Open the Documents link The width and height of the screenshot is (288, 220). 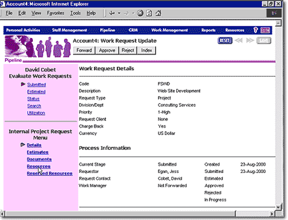(39, 160)
